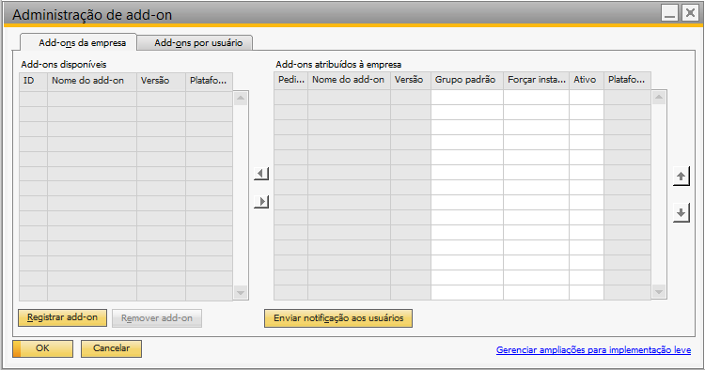The height and width of the screenshot is (370, 705).
Task: Click scroll-up arrow in assigned add-ons table
Action: (x=659, y=97)
